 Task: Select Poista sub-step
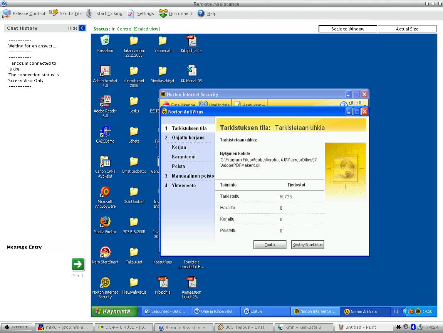coord(178,166)
